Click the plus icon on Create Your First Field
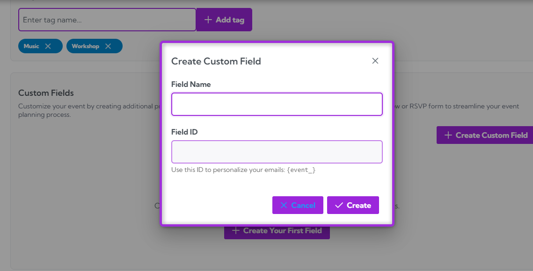The image size is (533, 271). (235, 230)
